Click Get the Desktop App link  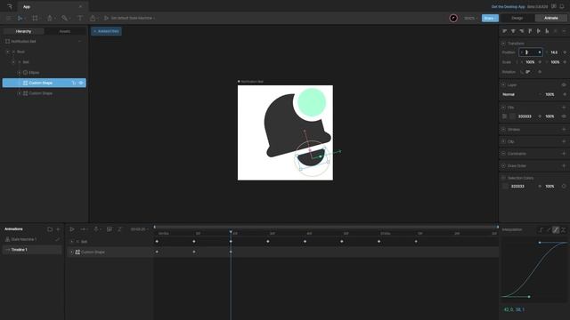[508, 6]
